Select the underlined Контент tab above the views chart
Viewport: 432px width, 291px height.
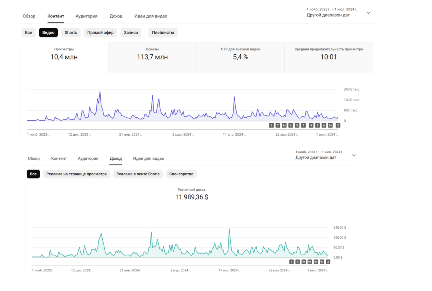click(56, 16)
